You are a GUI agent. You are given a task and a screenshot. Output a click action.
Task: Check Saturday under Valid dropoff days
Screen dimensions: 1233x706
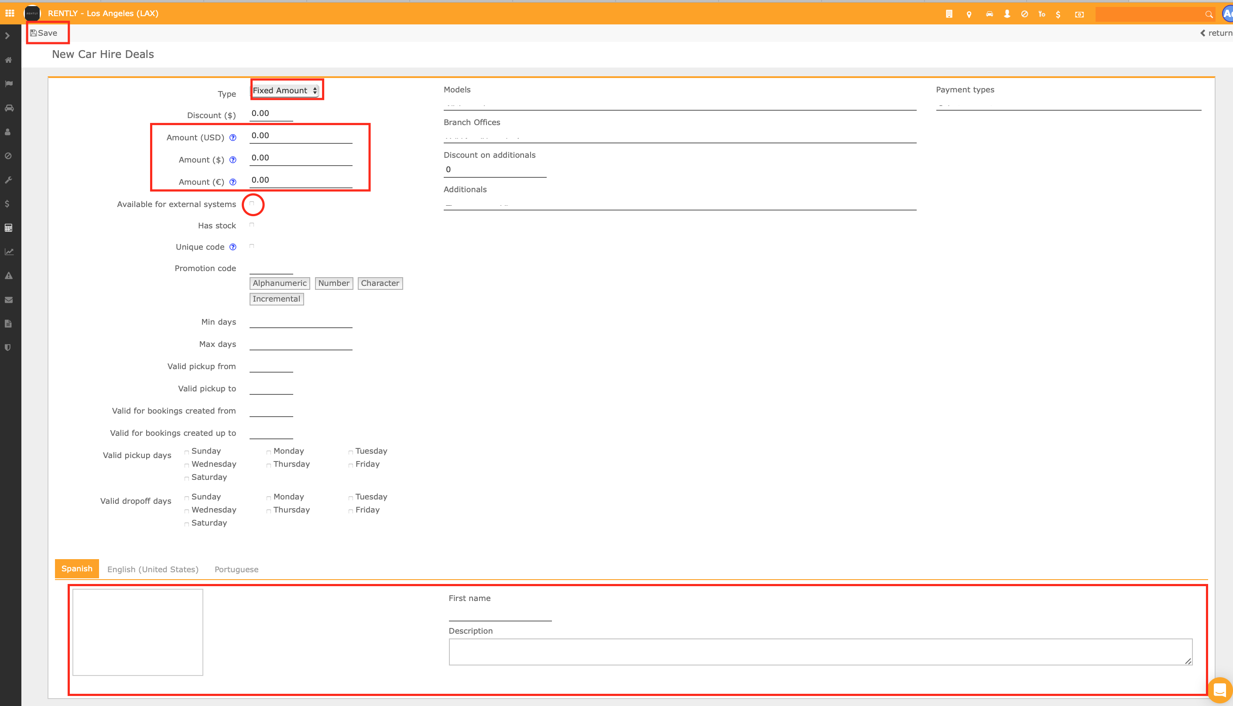186,524
